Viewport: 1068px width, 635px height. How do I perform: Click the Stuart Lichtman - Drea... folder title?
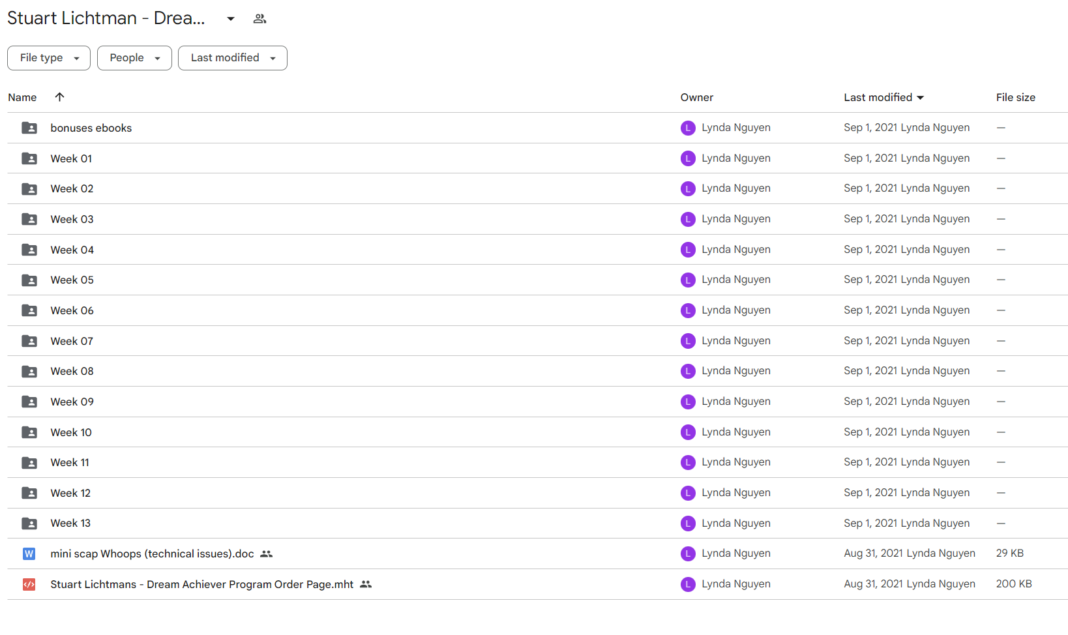point(106,18)
